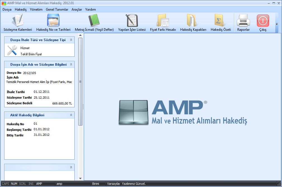Open Metraj İcmali (Yeşil Defter) green book

(x=94, y=23)
